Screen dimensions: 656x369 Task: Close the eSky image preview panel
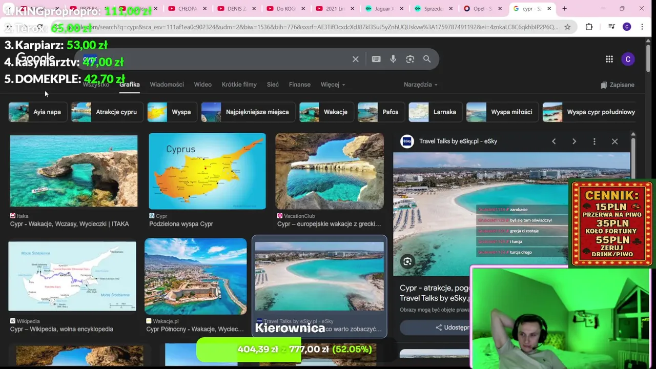coord(614,141)
